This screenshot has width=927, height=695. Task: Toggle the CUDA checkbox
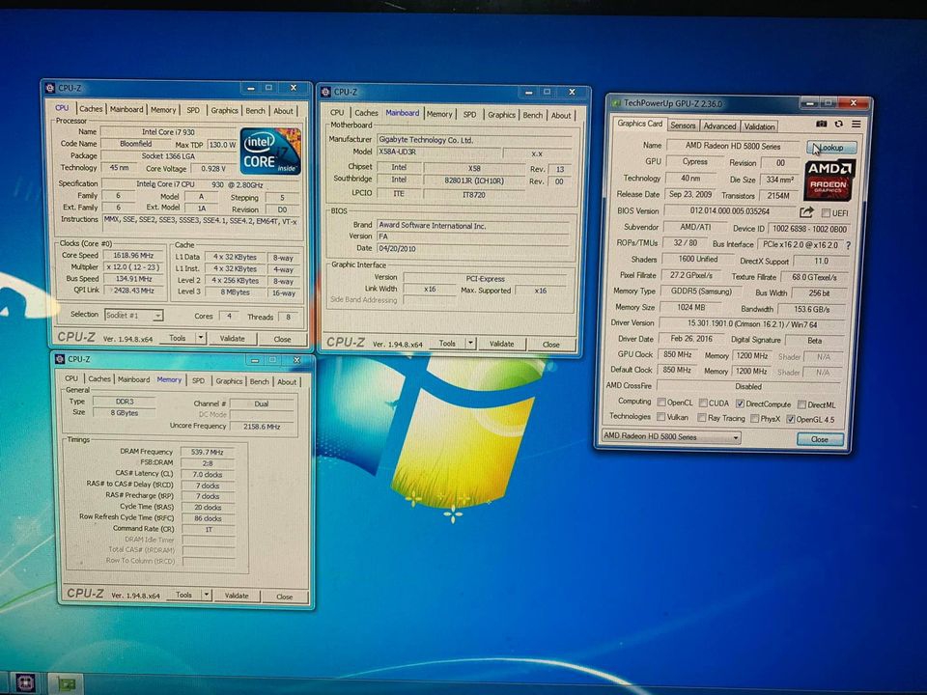pyautogui.click(x=702, y=403)
